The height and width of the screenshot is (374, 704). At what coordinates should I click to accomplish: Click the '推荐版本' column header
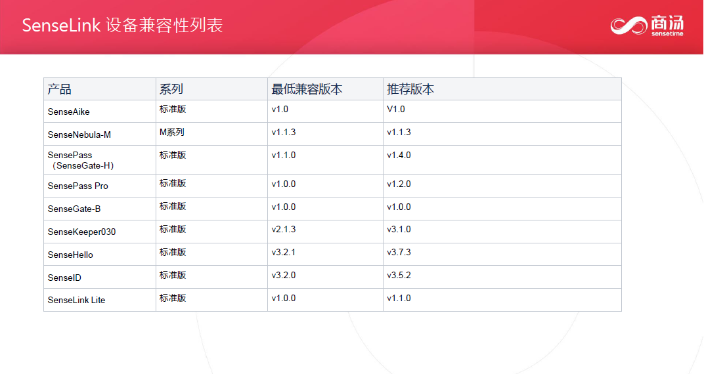pos(502,89)
